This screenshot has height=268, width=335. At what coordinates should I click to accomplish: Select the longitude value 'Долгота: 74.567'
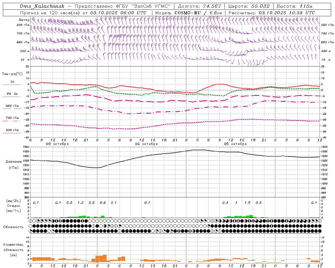click(x=199, y=6)
